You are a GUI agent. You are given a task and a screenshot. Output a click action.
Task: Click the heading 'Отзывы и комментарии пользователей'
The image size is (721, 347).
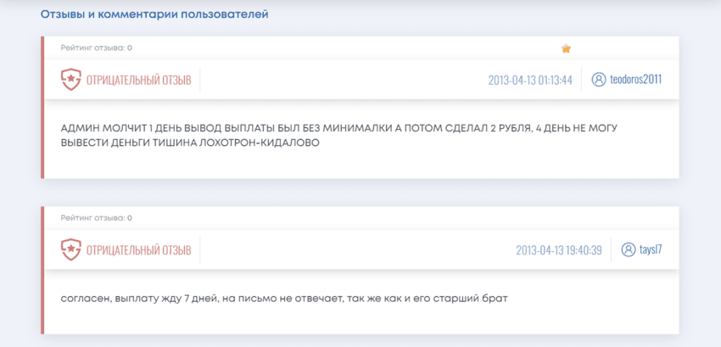click(x=154, y=14)
